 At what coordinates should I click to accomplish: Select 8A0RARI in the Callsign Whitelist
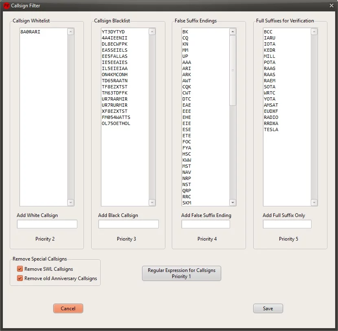pos(30,32)
